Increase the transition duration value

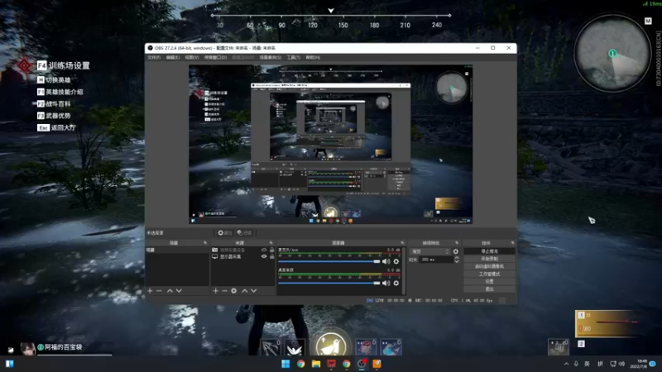(x=457, y=258)
